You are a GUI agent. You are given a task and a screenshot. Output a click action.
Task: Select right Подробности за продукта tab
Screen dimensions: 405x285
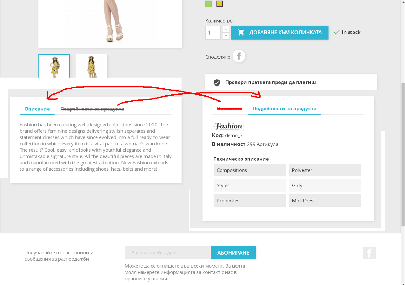(x=284, y=109)
